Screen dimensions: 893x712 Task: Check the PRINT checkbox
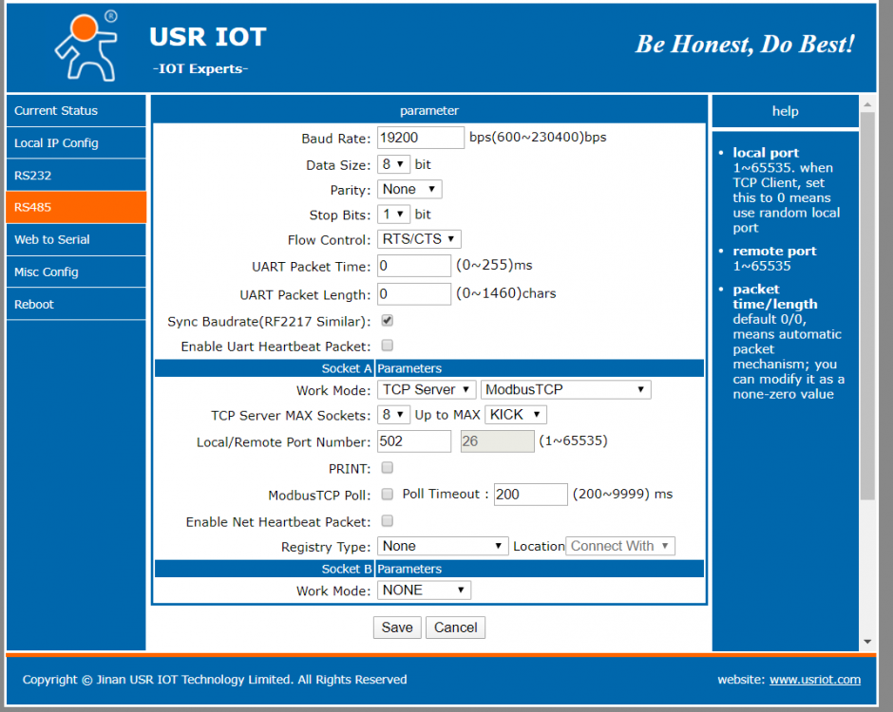tap(388, 467)
